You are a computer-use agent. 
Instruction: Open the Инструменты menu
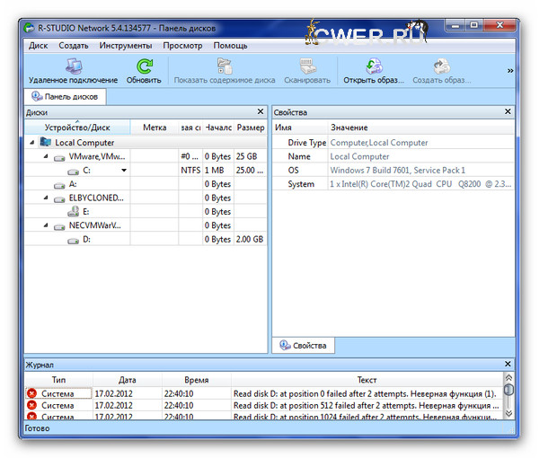point(125,45)
